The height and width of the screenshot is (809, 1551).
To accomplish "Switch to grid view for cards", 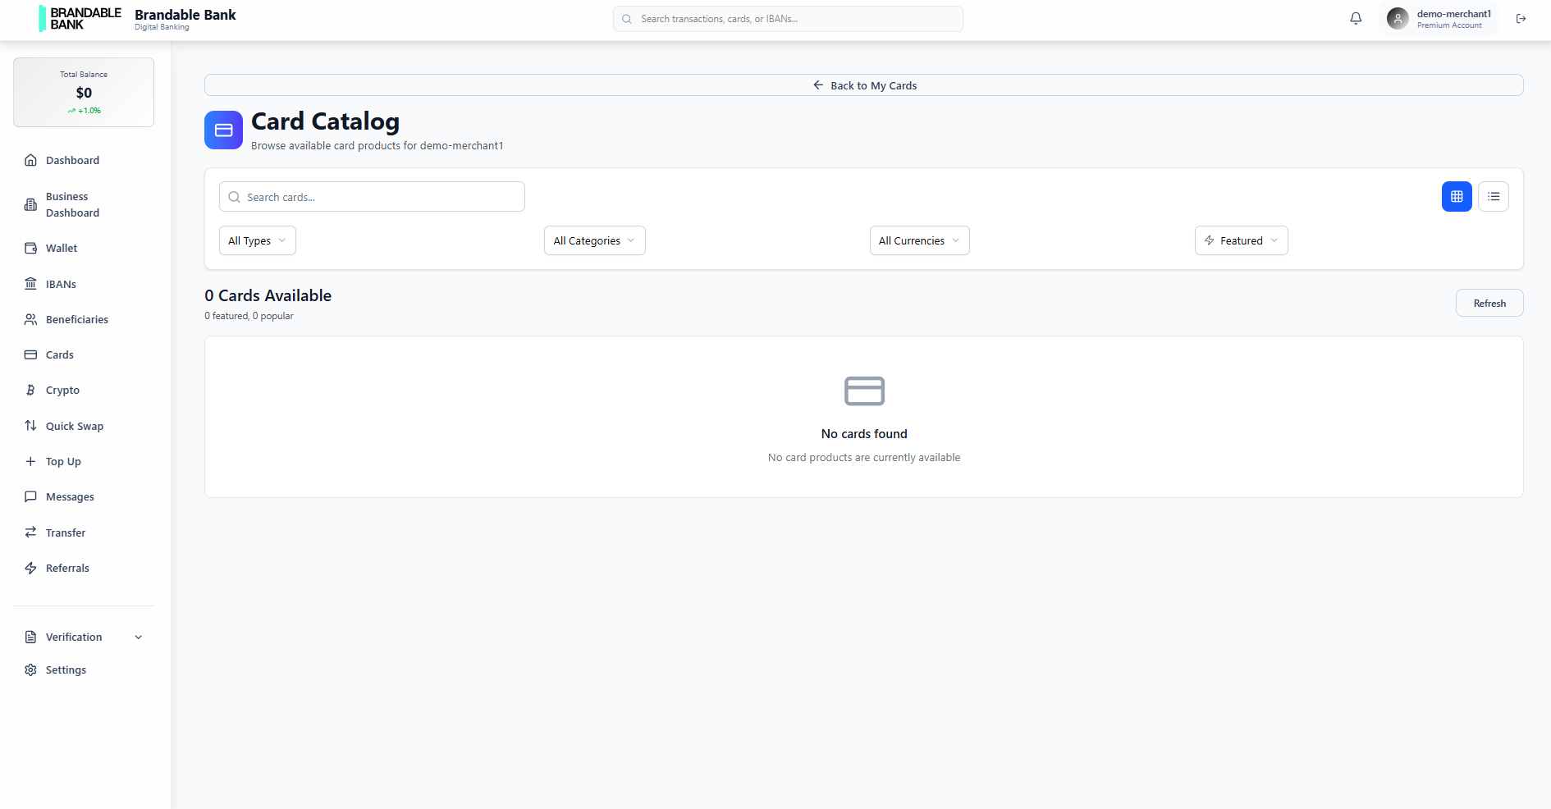I will coord(1456,196).
